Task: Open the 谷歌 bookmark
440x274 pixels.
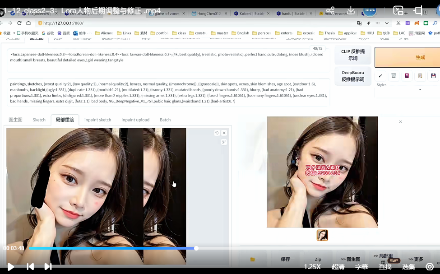Action: 48,33
